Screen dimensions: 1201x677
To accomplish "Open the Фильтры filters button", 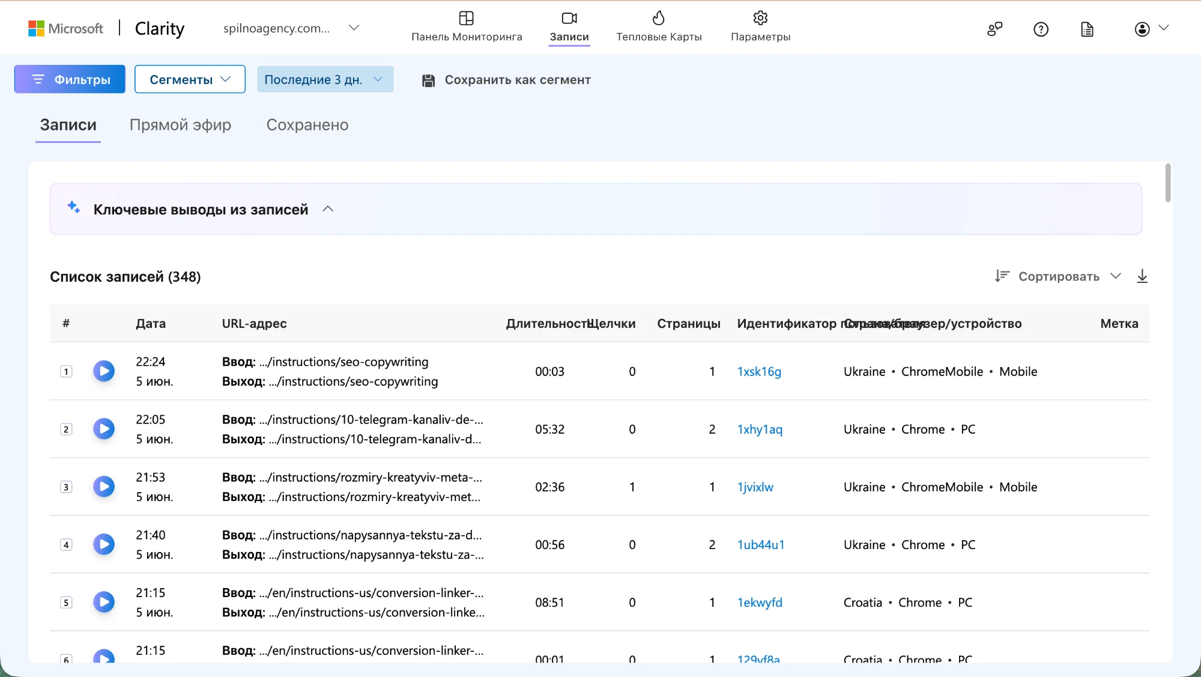I will tap(70, 79).
